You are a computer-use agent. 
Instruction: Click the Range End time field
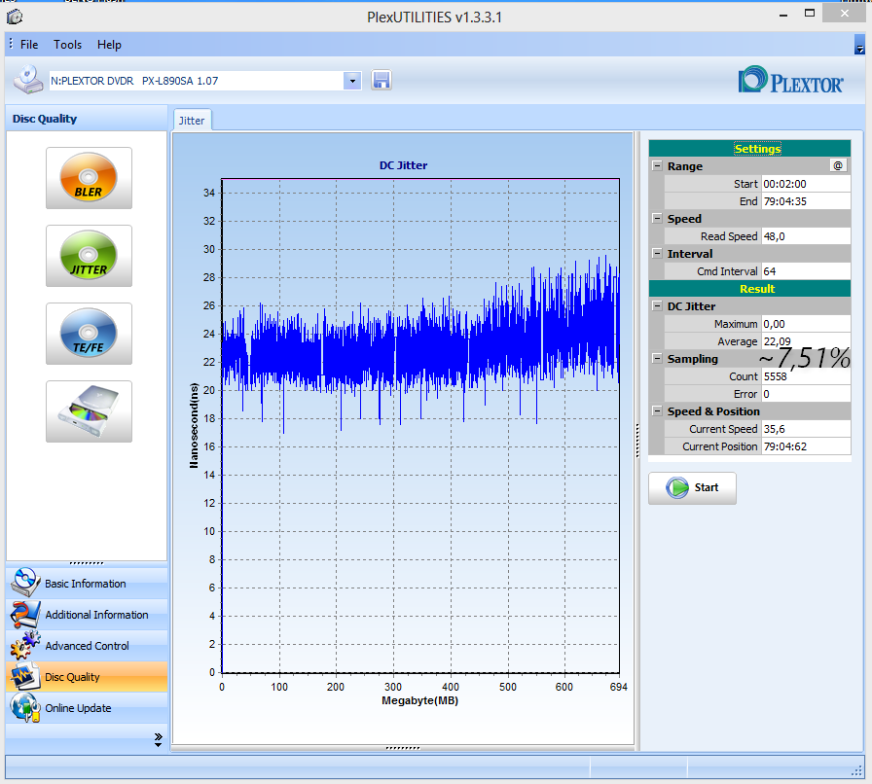tap(806, 201)
